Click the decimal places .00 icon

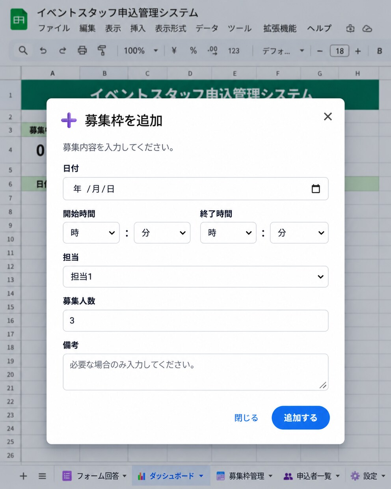coord(212,50)
